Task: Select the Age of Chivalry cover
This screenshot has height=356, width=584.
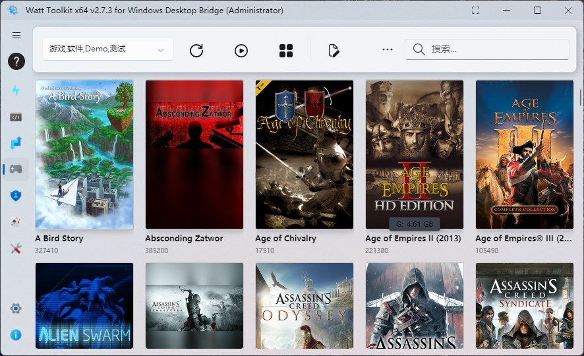Action: tap(305, 154)
